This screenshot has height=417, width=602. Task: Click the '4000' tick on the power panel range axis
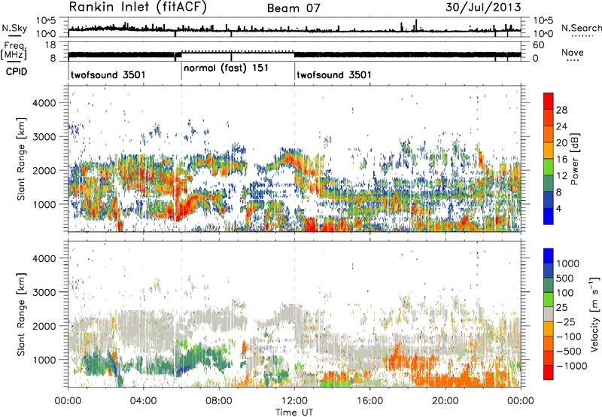pos(44,103)
